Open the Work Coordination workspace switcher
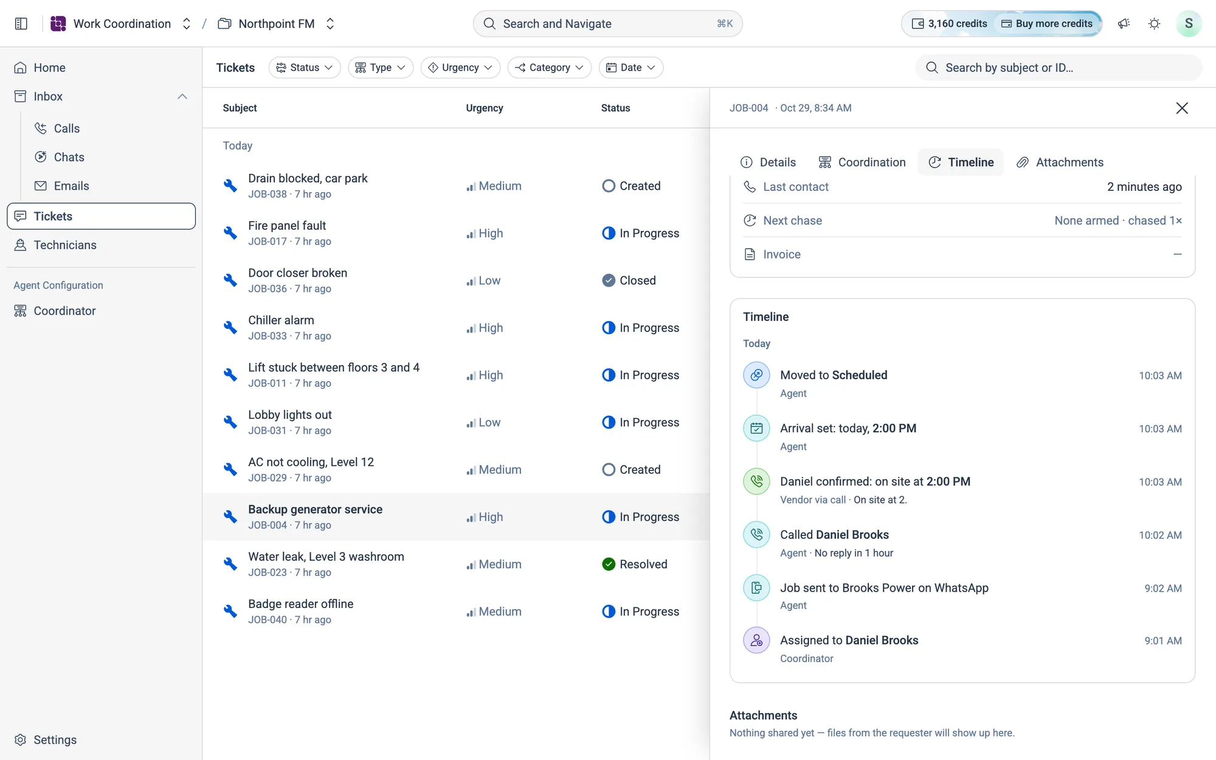 187,24
